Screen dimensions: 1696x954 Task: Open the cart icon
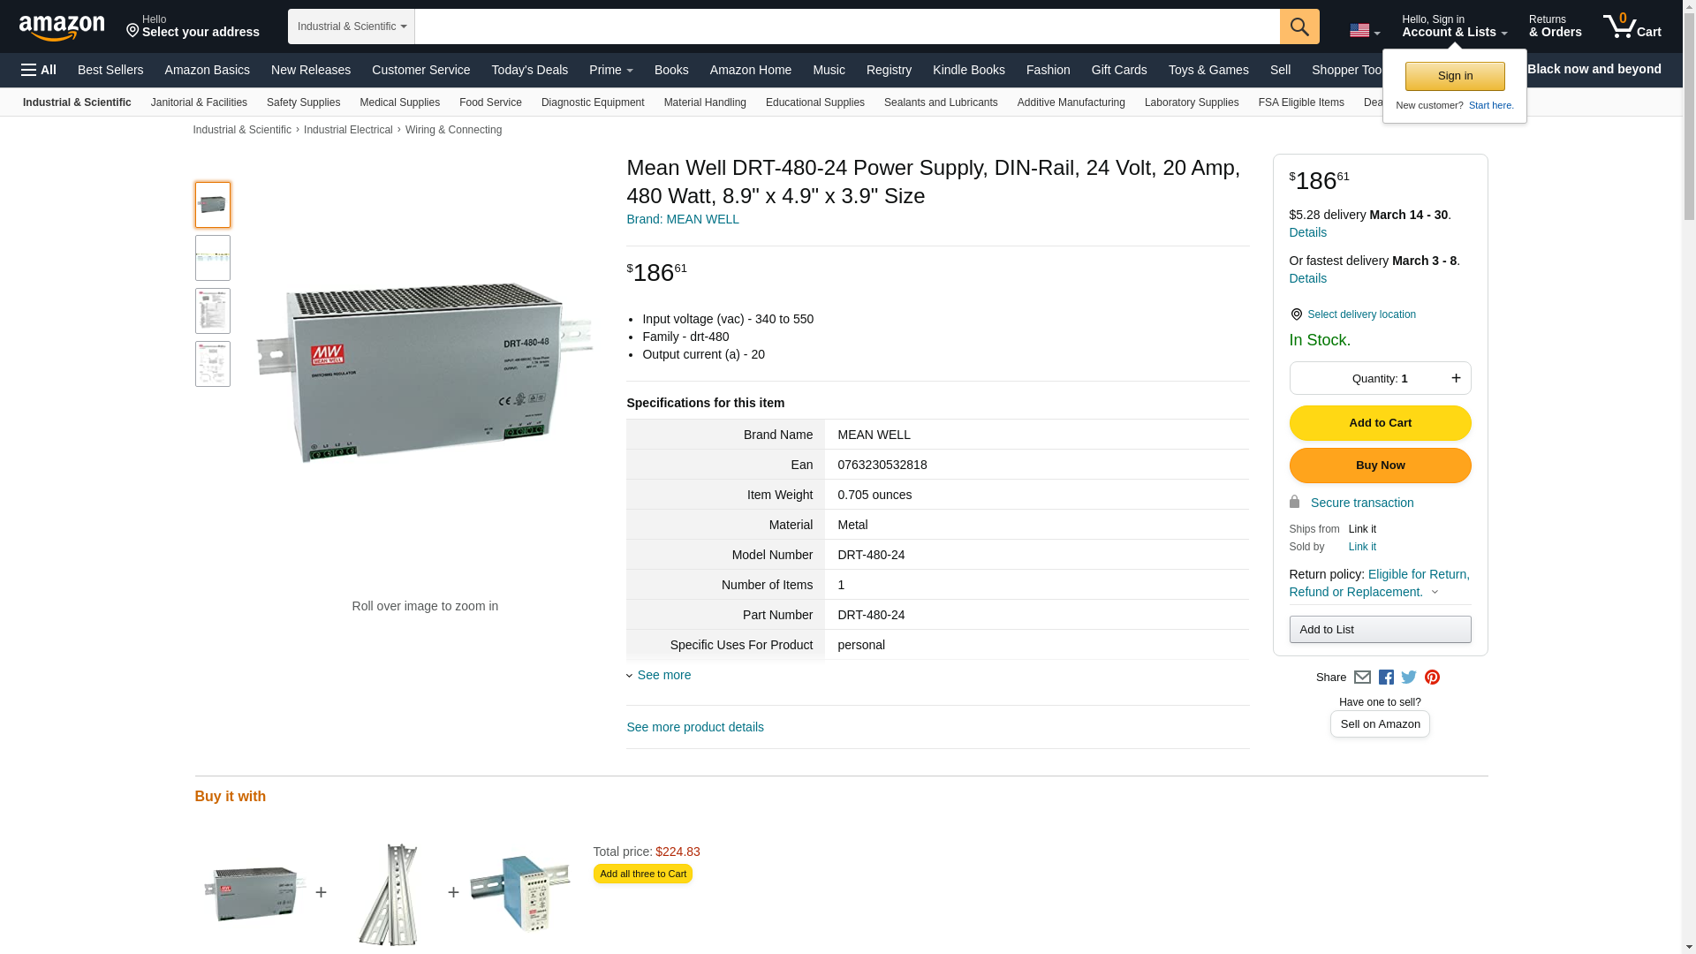click(1632, 26)
